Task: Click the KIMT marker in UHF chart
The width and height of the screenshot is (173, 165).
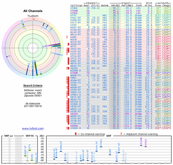Action: pyautogui.click(x=110, y=155)
